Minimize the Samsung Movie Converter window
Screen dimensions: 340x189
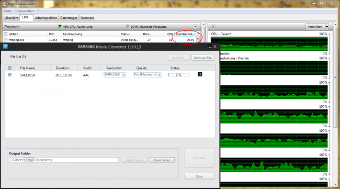coord(210,47)
